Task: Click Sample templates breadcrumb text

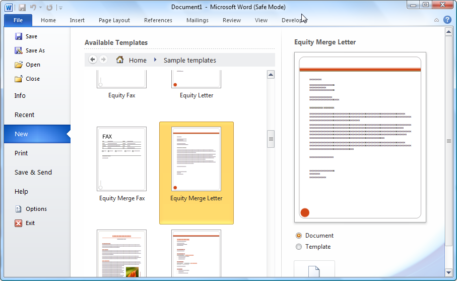Action: (x=190, y=60)
